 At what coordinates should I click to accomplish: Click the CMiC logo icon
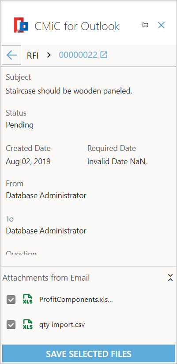click(x=21, y=25)
